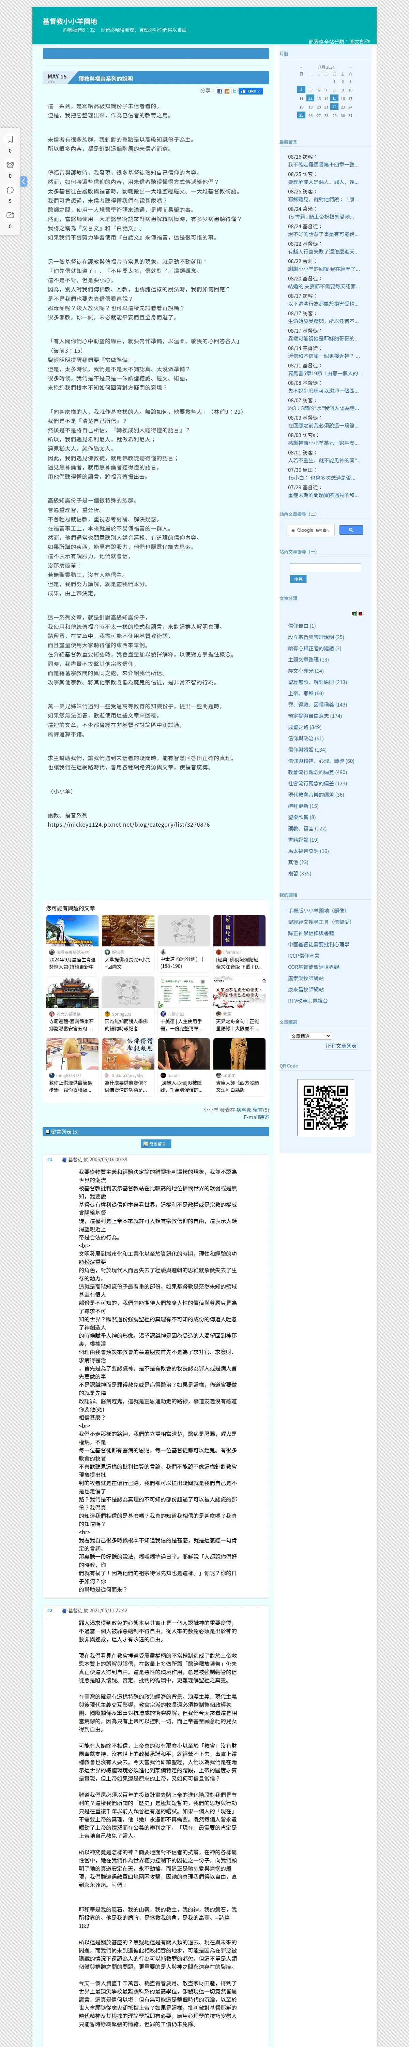Focus the site article search input
The width and height of the screenshot is (409, 2047).
coord(325,567)
